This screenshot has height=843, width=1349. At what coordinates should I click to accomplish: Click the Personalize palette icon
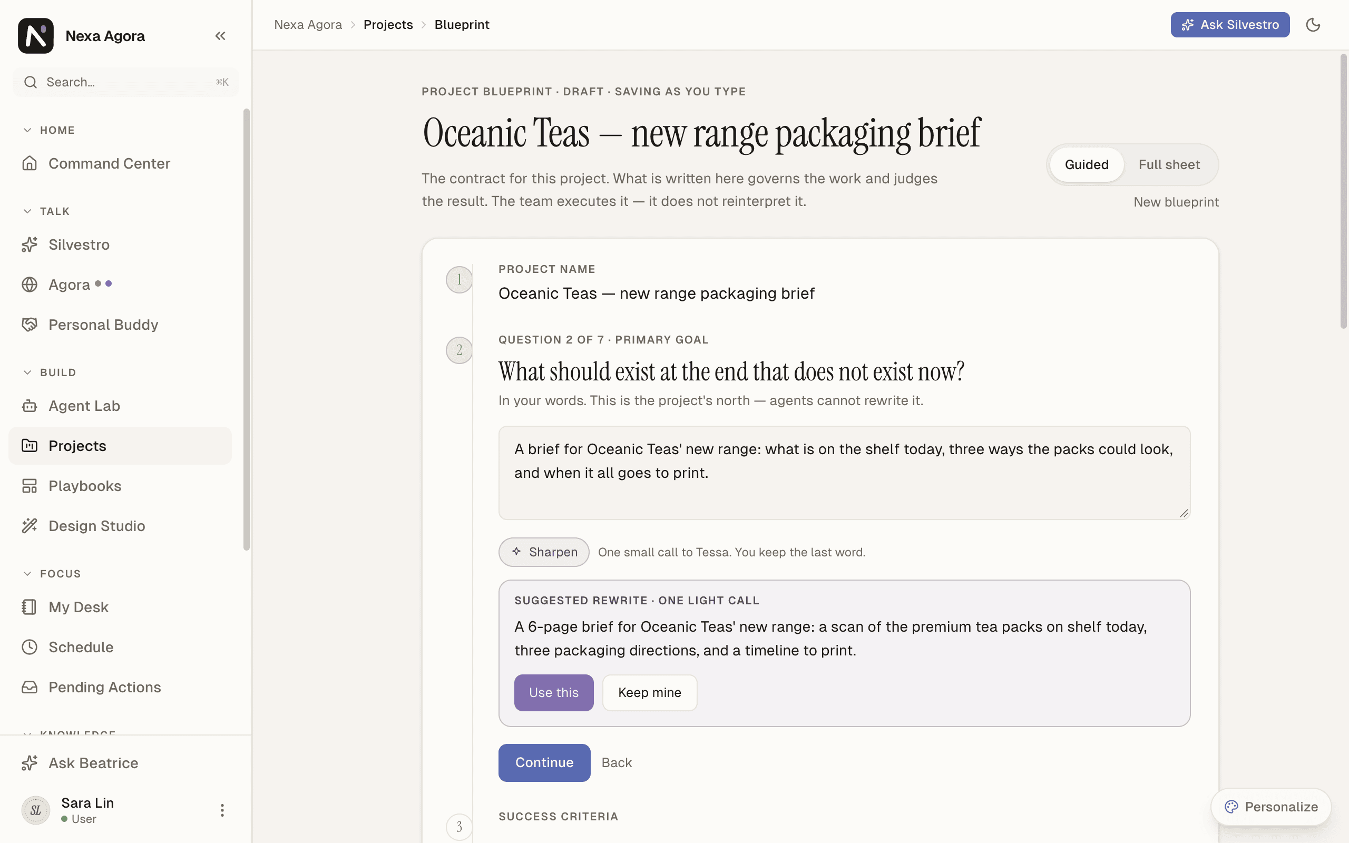(1231, 807)
